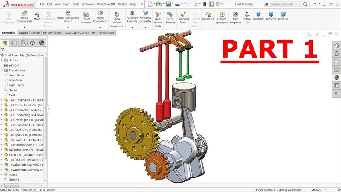Viewport: 341px width, 192px height.
Task: Open the Simulation menu
Action: pyautogui.click(x=88, y=4)
